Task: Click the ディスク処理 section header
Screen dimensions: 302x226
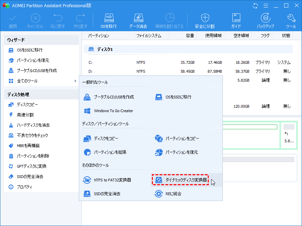Action: pos(41,94)
